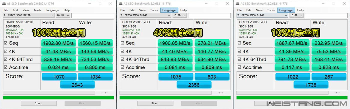Expand the ORICO V500 drive dropdown in middle window
This screenshot has height=109, width=350.
point(145,15)
